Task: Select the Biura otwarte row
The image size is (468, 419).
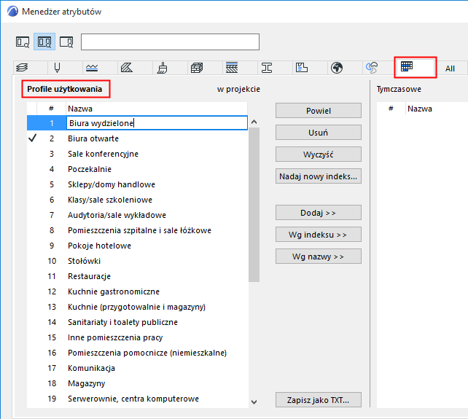Action: [137, 138]
